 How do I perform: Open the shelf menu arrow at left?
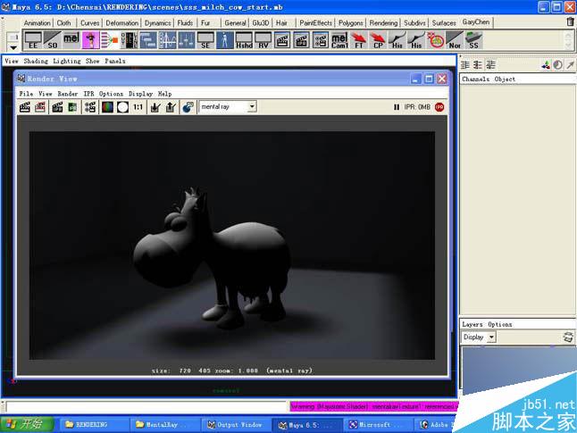[x=13, y=47]
